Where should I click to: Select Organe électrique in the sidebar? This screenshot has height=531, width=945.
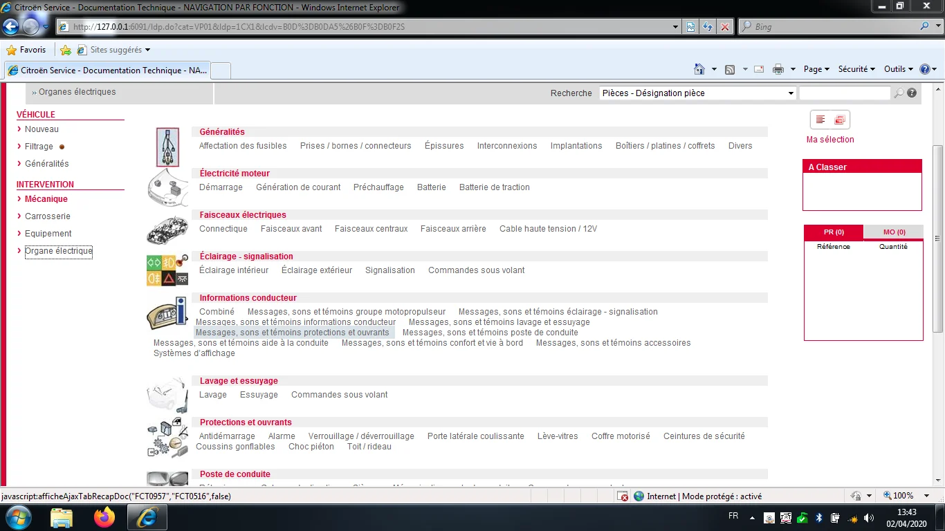tap(59, 251)
